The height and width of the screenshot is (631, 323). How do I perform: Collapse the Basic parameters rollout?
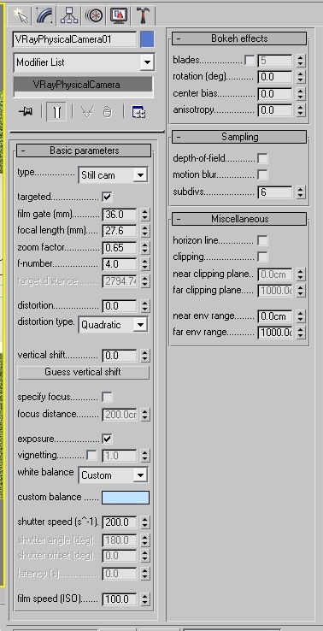click(84, 150)
